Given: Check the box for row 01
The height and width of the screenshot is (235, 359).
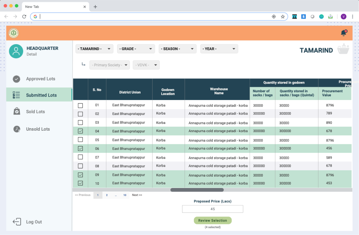Looking at the screenshot, I should [x=80, y=105].
